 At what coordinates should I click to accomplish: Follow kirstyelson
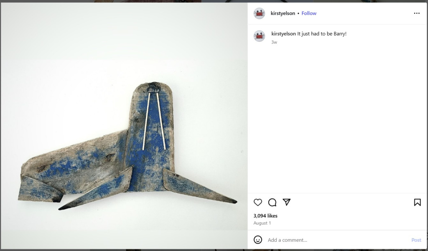tap(309, 13)
